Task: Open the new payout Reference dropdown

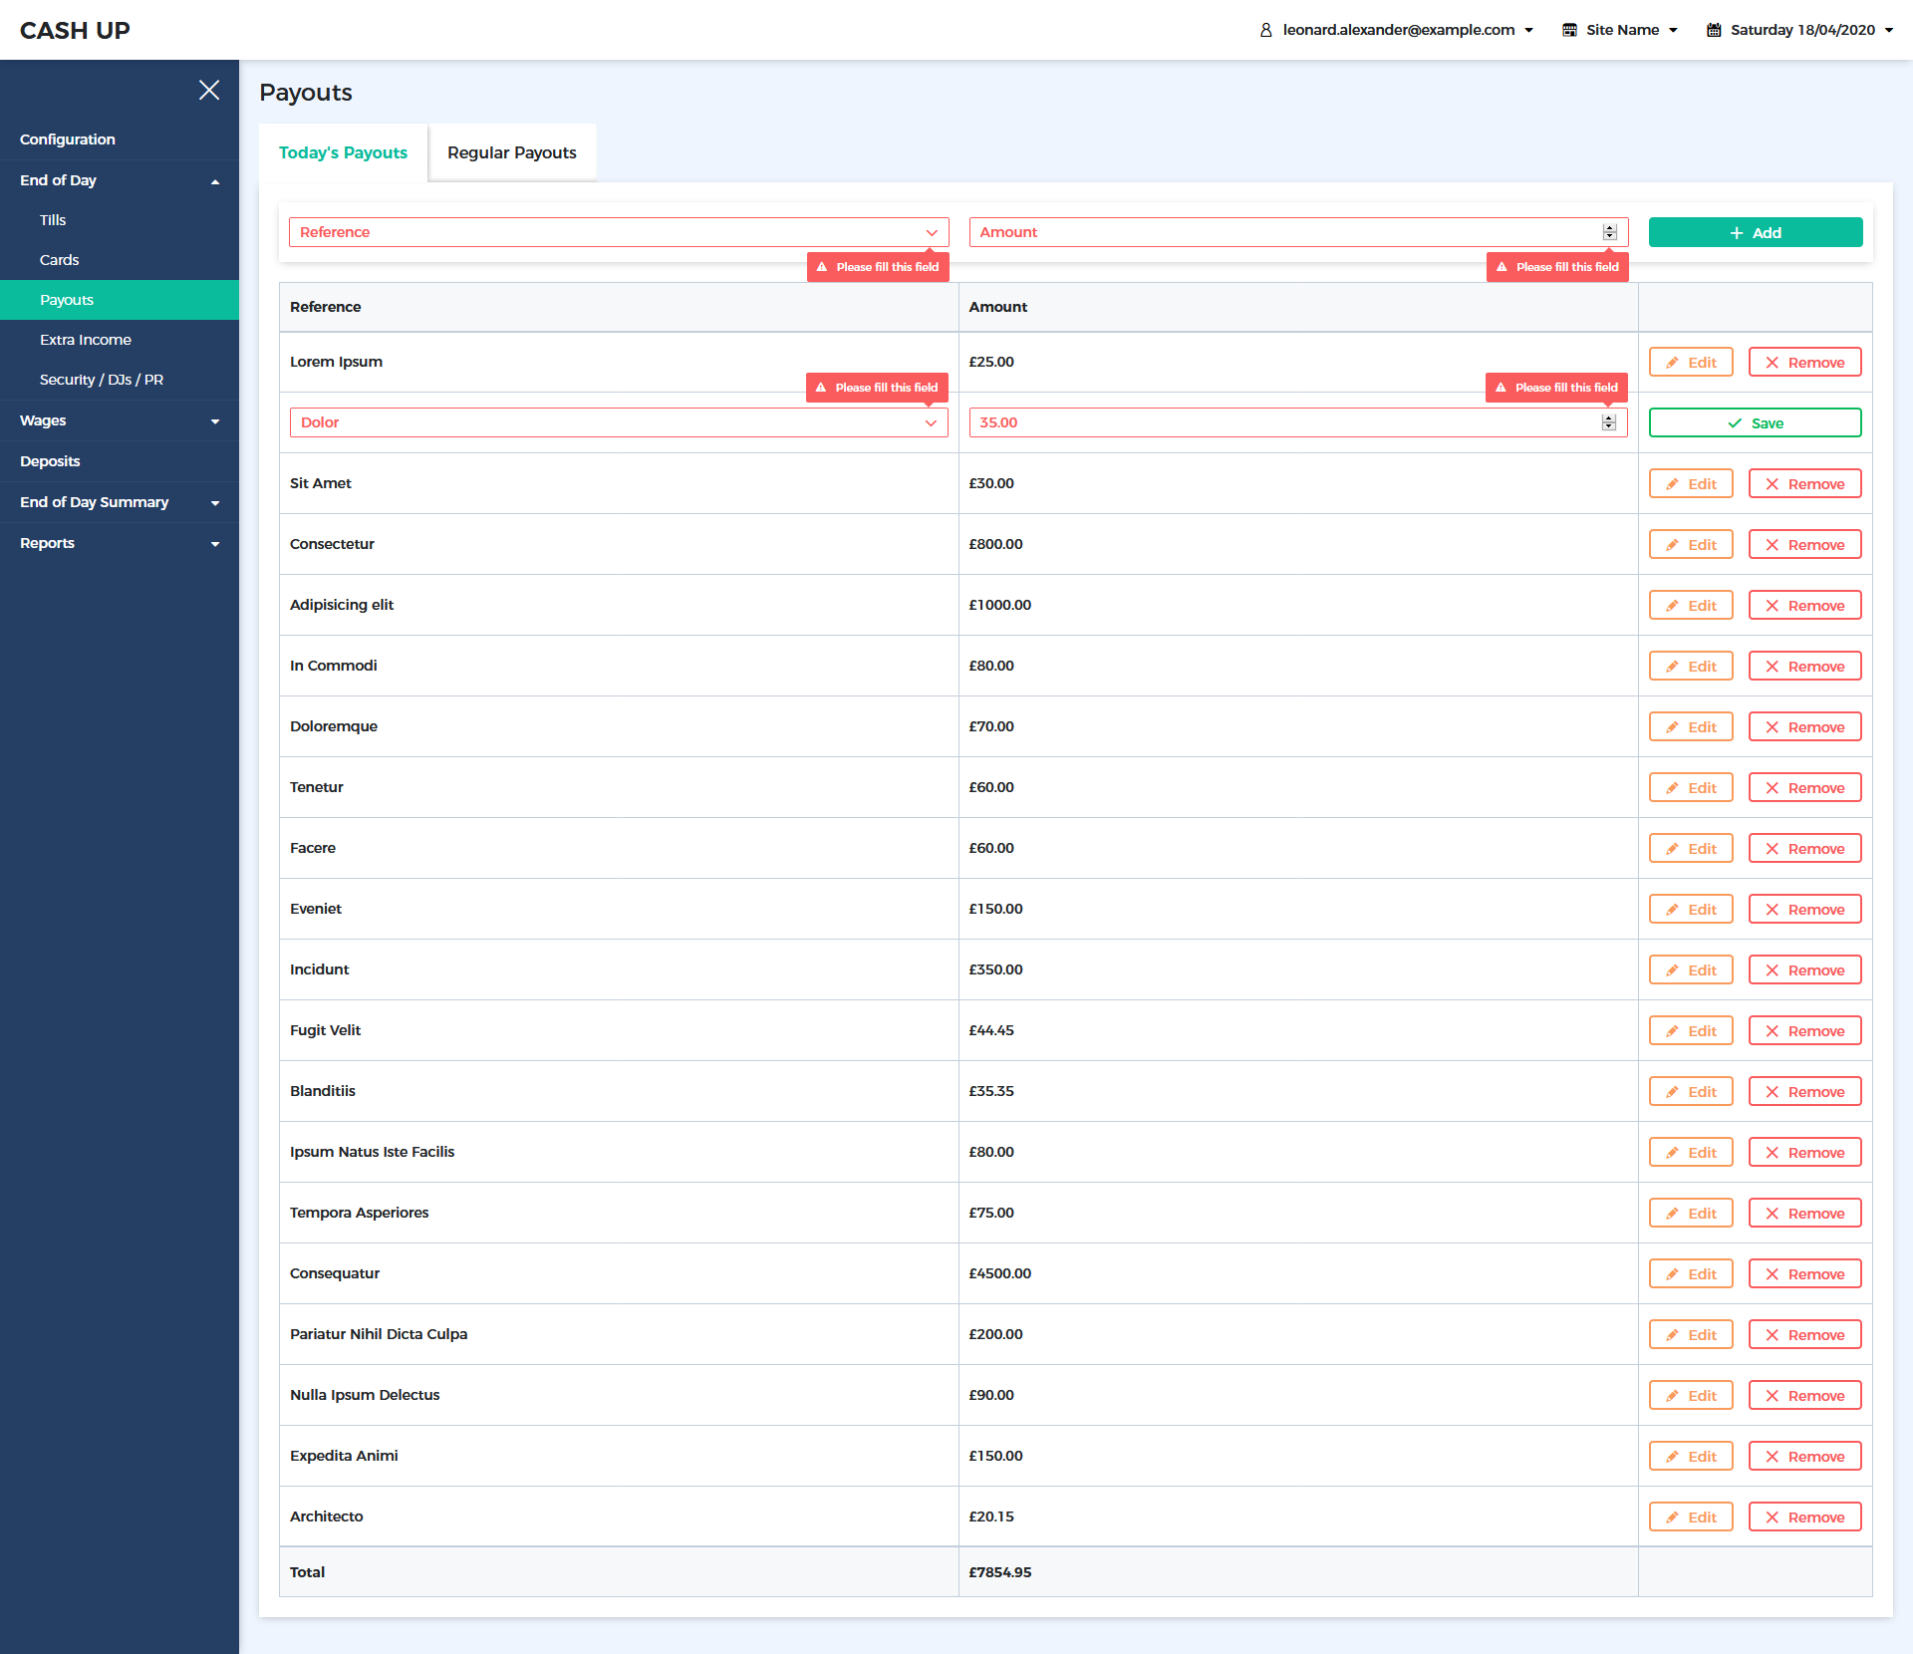Action: click(618, 232)
